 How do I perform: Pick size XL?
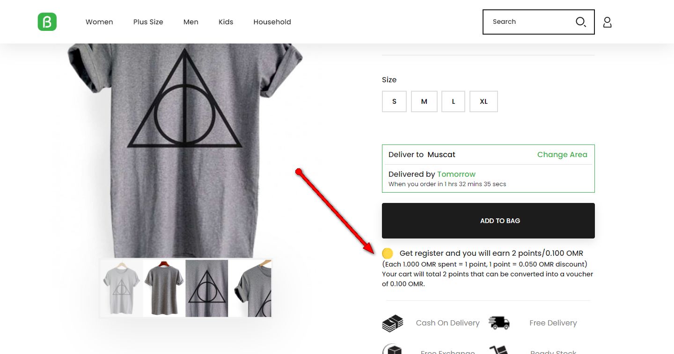pos(484,101)
